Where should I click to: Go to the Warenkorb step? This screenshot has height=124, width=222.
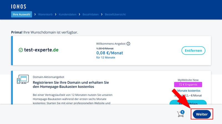[x=45, y=14]
